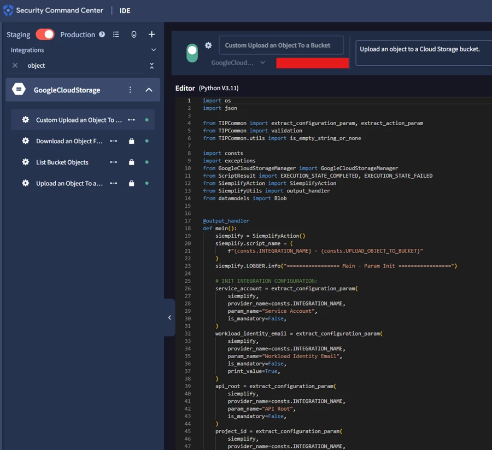Open more options for Upload an Object To a...
Image resolution: width=492 pixels, height=450 pixels.
pos(114,183)
